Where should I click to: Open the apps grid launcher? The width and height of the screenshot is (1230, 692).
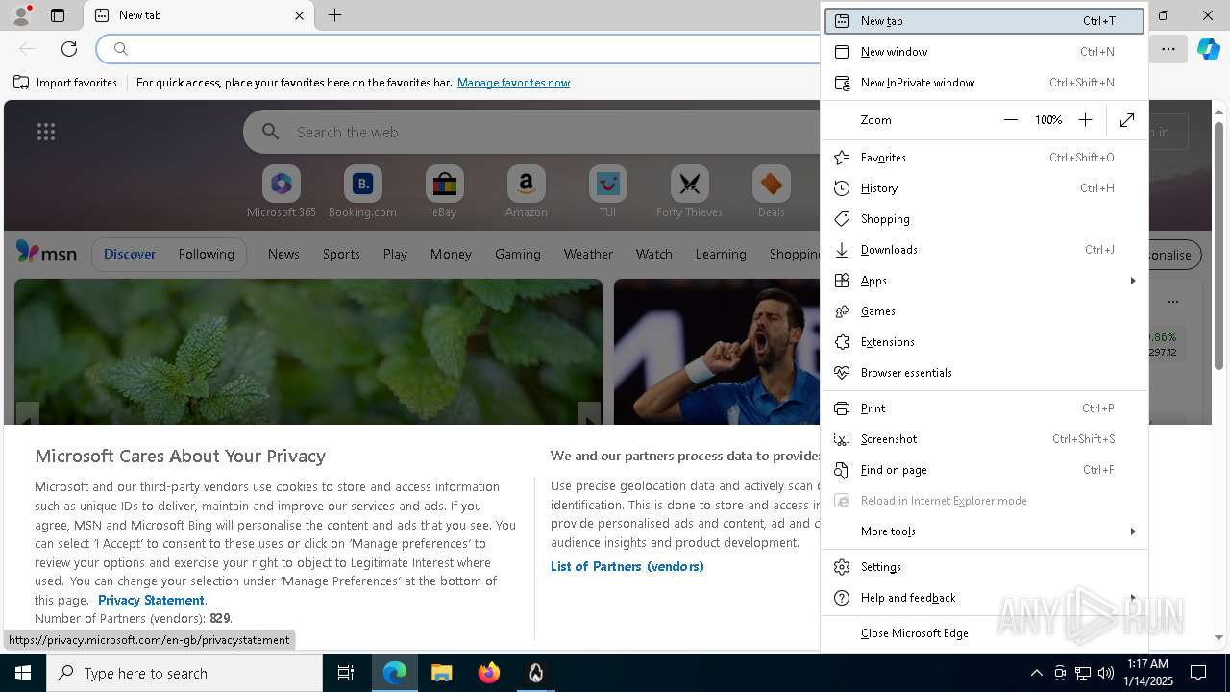45,132
